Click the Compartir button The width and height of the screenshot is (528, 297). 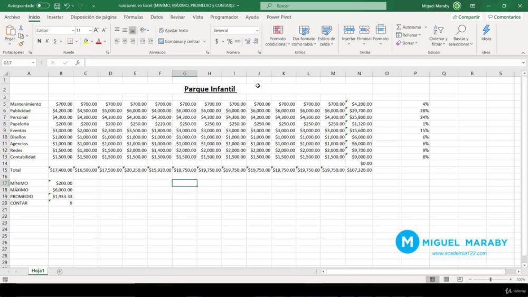tap(466, 17)
